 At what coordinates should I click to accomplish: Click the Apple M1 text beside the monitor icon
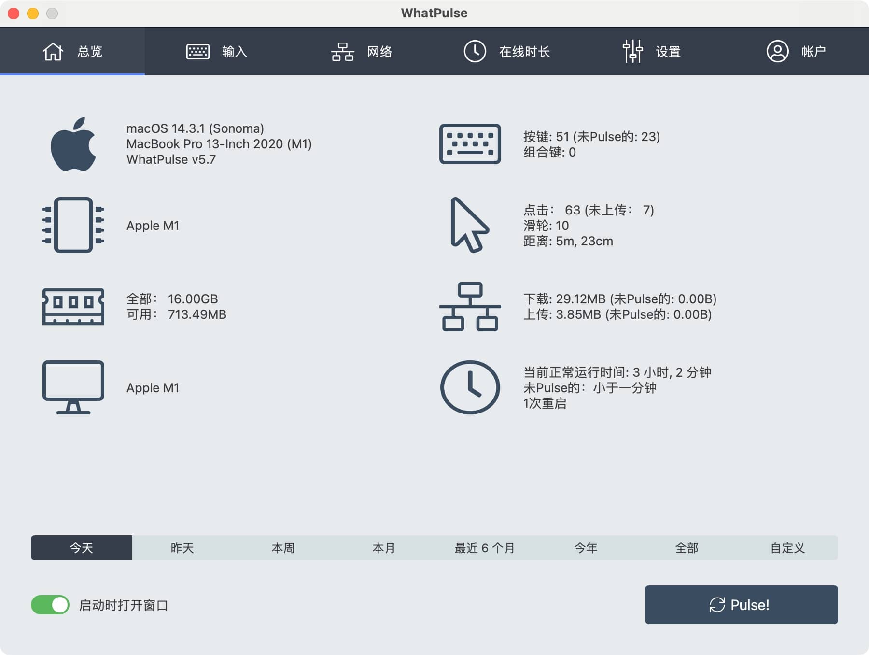tap(153, 388)
